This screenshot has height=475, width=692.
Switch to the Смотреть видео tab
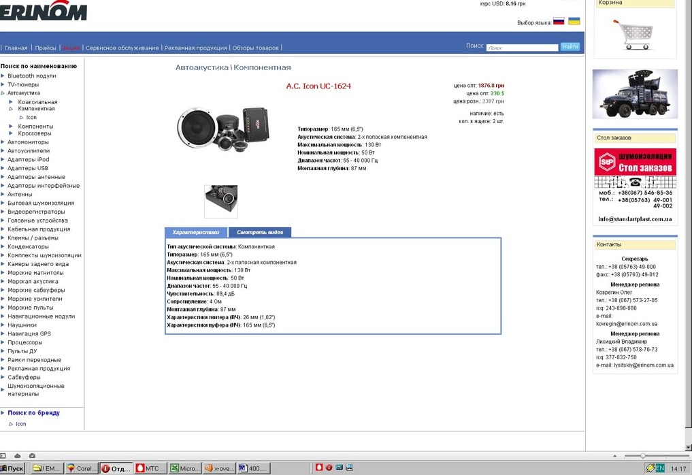tap(260, 232)
